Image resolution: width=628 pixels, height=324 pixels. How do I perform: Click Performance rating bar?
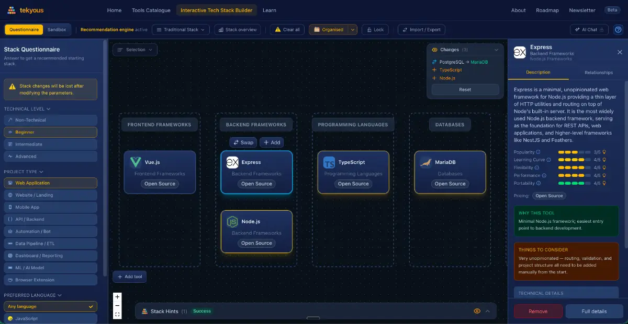click(574, 175)
